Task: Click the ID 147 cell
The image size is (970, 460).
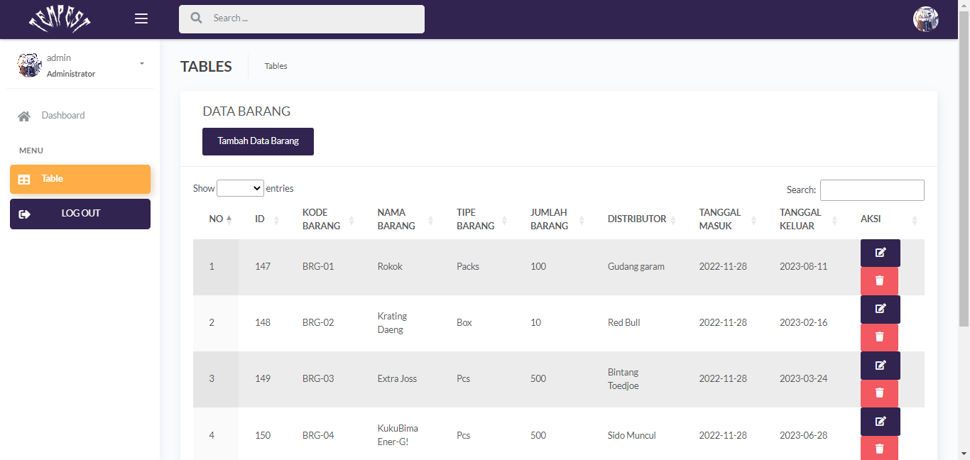Action: click(263, 267)
